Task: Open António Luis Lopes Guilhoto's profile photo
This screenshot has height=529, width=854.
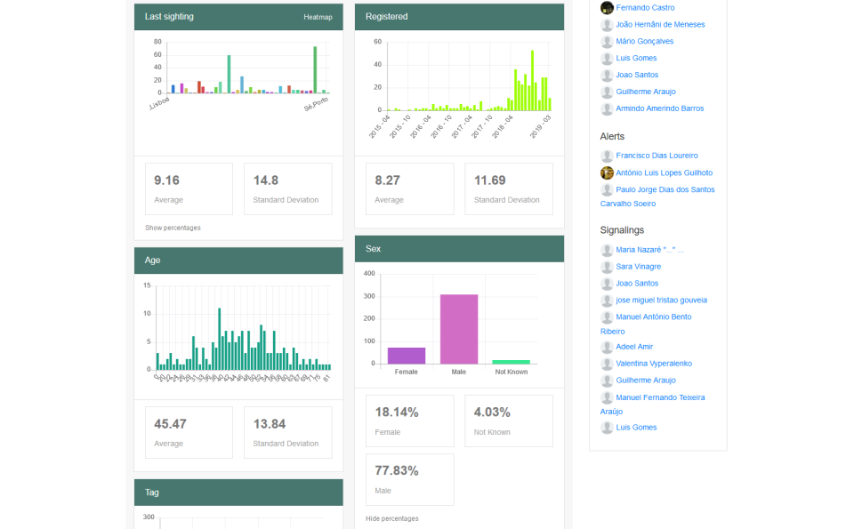Action: coord(607,172)
